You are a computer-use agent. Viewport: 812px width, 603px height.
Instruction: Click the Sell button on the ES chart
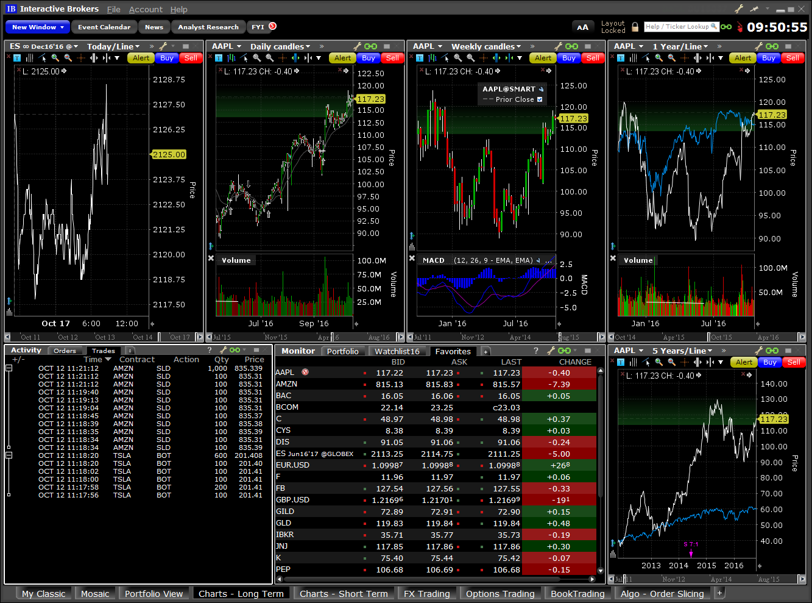[192, 58]
